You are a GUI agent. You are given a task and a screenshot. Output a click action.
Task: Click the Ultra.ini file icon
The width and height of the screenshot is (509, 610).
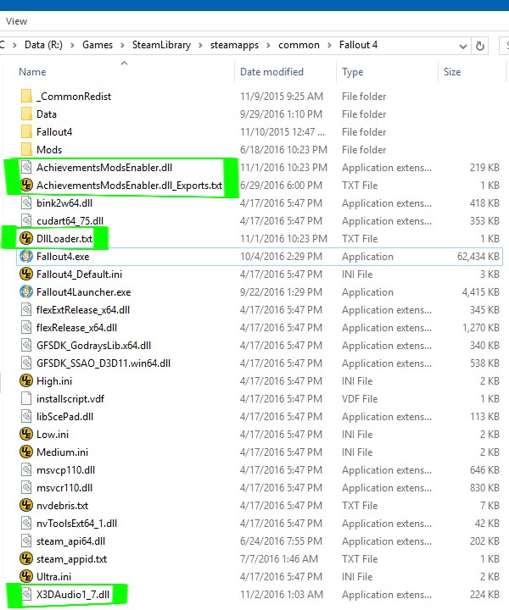[x=26, y=576]
